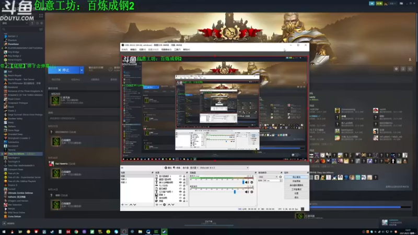Screen dimensions: 418x235
Task: Open OBS 帮助 menu
Action: click(x=187, y=50)
